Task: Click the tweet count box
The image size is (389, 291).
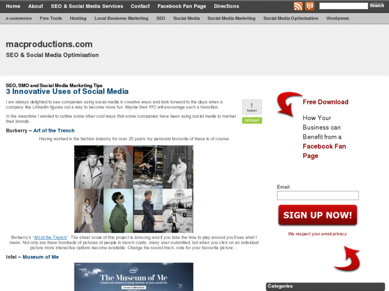Action: pos(252,107)
